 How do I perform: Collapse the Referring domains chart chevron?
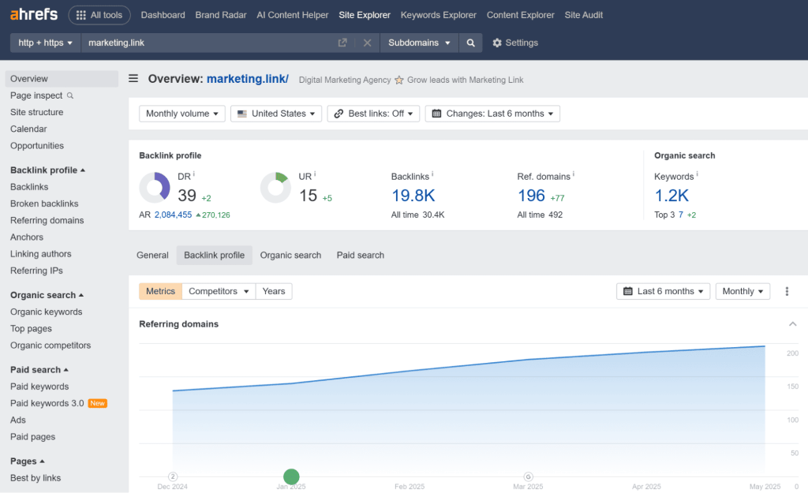(x=792, y=324)
